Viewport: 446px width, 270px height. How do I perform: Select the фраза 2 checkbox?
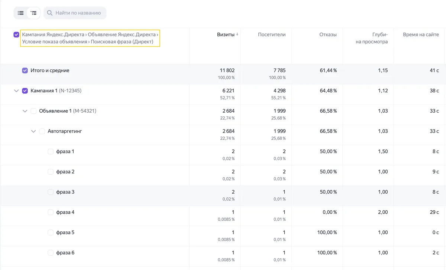click(x=51, y=172)
